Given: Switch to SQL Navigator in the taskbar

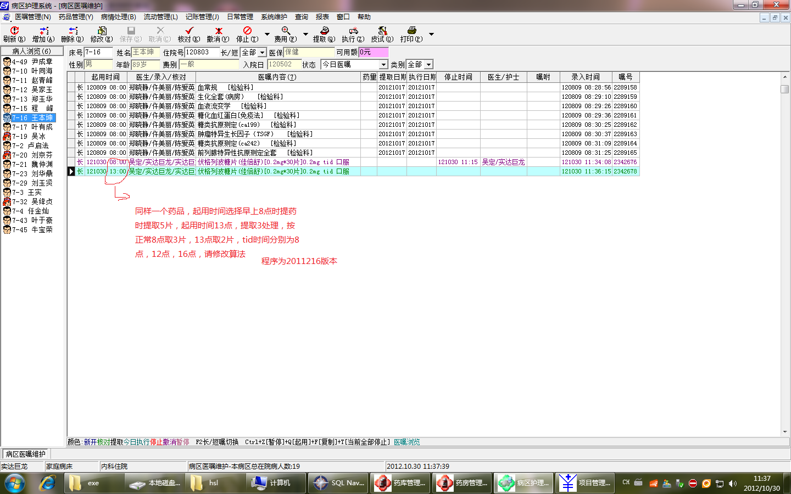Looking at the screenshot, I should coord(337,483).
